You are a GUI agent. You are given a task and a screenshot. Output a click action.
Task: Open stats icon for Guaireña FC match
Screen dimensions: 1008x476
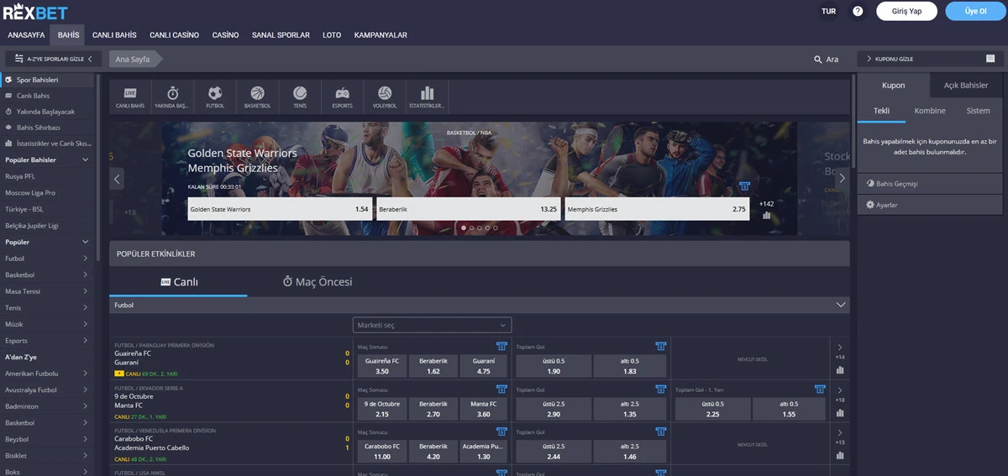840,369
